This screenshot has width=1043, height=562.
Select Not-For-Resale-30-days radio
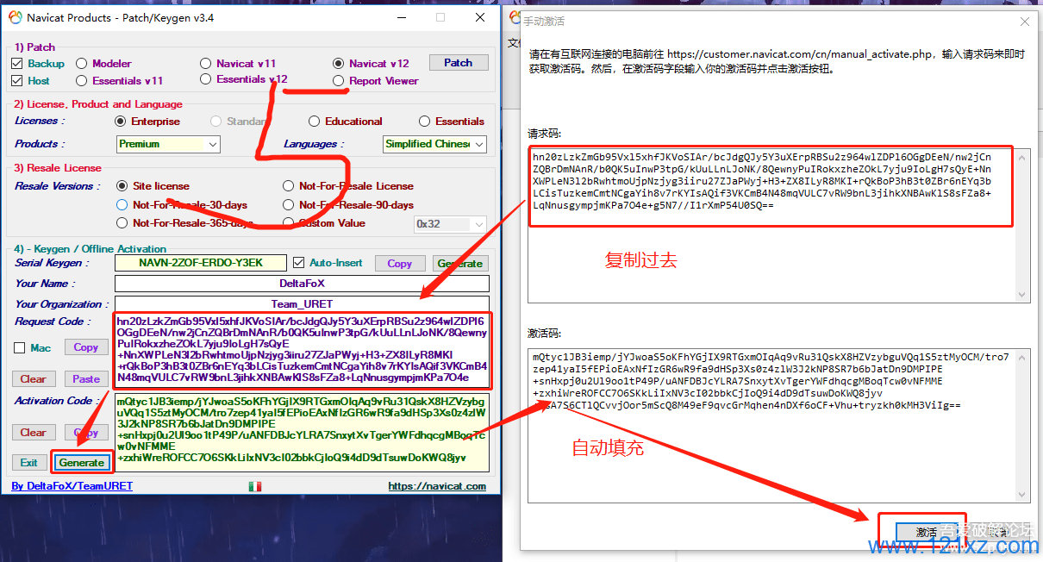(x=122, y=205)
